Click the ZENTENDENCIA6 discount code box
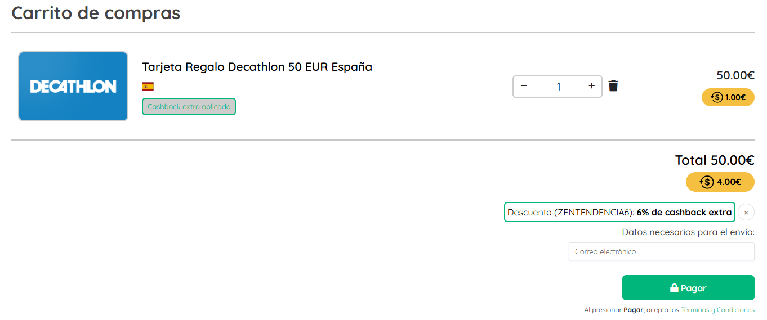The image size is (767, 320). (x=619, y=213)
